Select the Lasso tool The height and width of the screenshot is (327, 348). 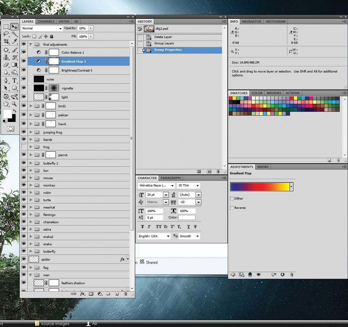6,34
